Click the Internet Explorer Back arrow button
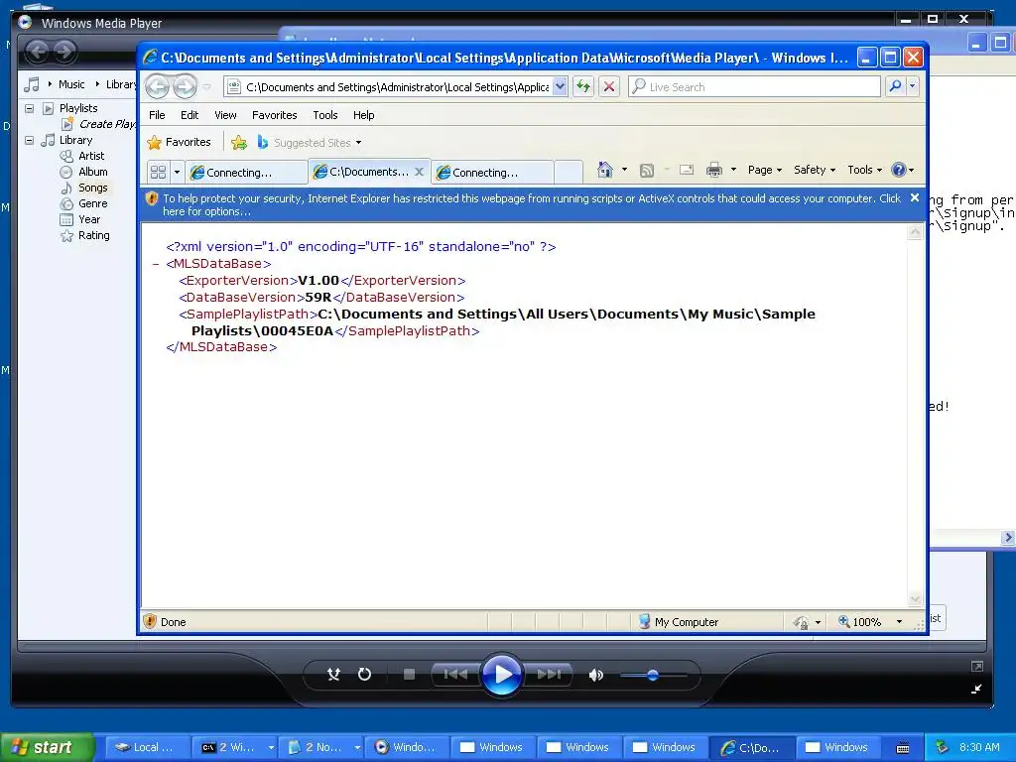The height and width of the screenshot is (762, 1016). point(157,87)
